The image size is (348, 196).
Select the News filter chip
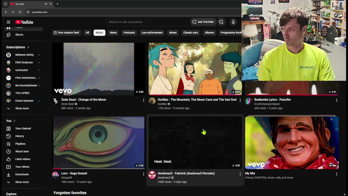tap(113, 33)
